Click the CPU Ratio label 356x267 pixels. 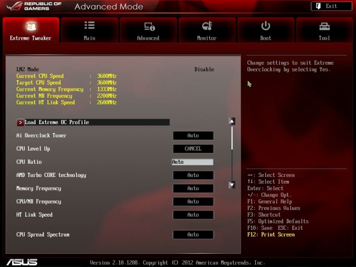point(29,162)
